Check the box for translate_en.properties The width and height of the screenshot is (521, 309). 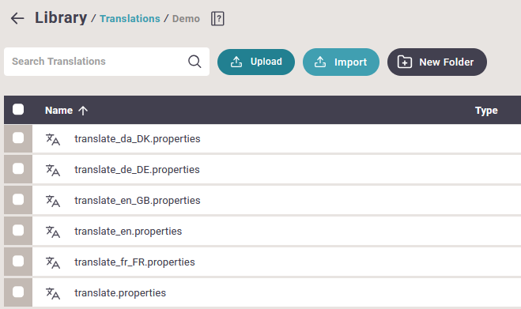click(x=18, y=230)
